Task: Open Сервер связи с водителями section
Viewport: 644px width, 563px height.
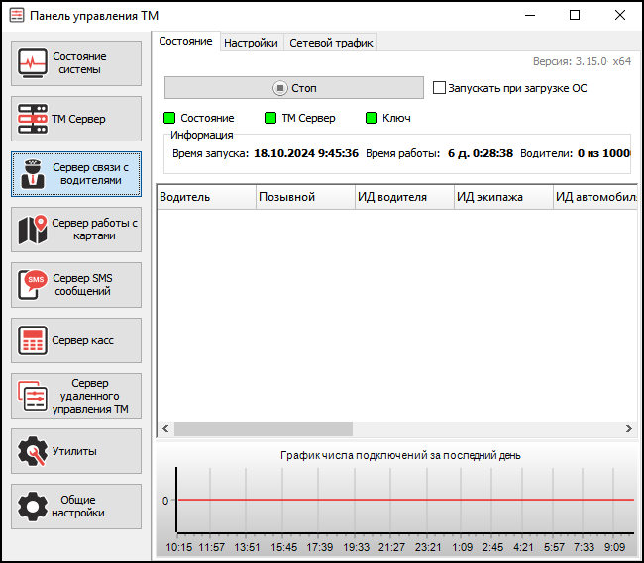Action: (x=76, y=174)
